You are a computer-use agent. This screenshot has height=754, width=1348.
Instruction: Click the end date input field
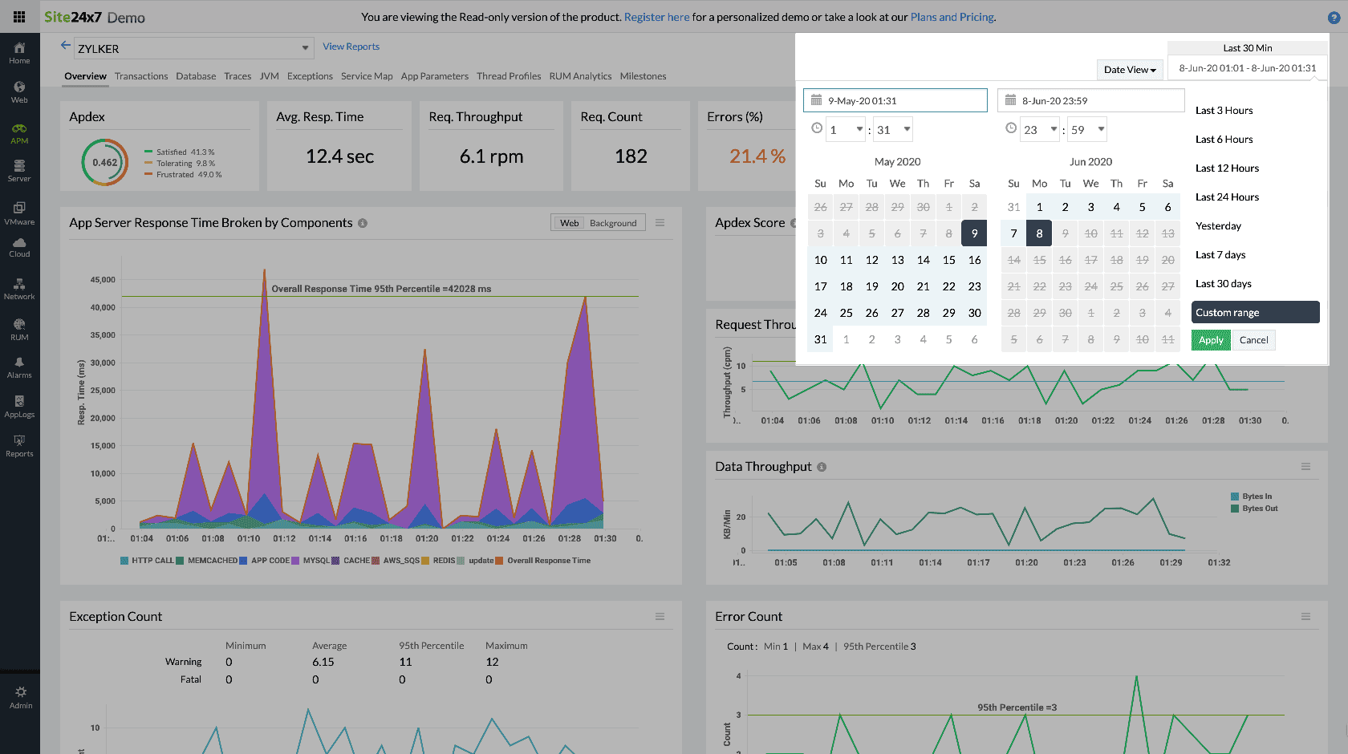coord(1090,101)
